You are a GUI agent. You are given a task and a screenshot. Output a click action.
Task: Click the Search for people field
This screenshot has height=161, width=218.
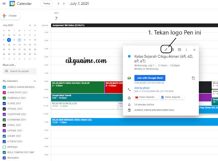pos(20,71)
